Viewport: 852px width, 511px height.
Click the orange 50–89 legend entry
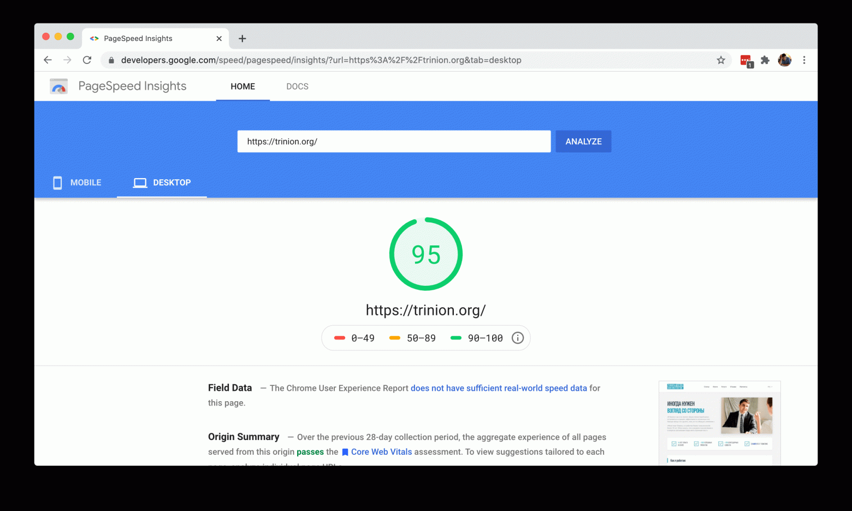[412, 338]
